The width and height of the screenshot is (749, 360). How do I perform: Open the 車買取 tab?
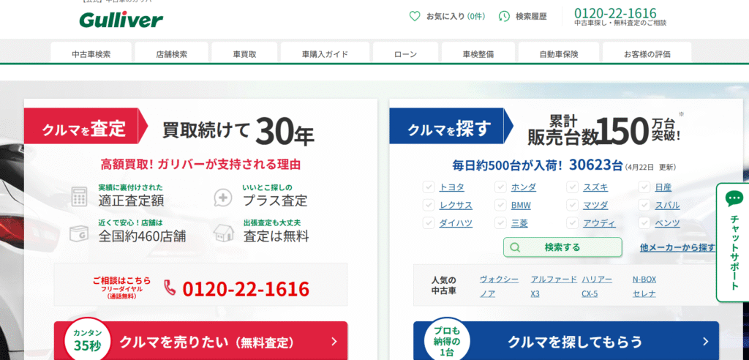coord(244,53)
